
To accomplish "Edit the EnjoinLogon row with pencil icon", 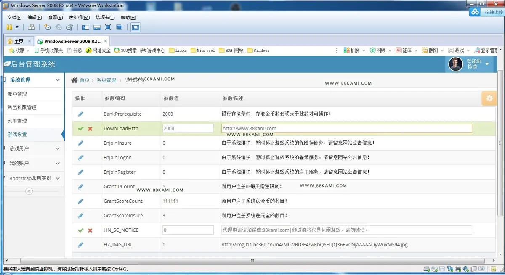I will pos(80,158).
